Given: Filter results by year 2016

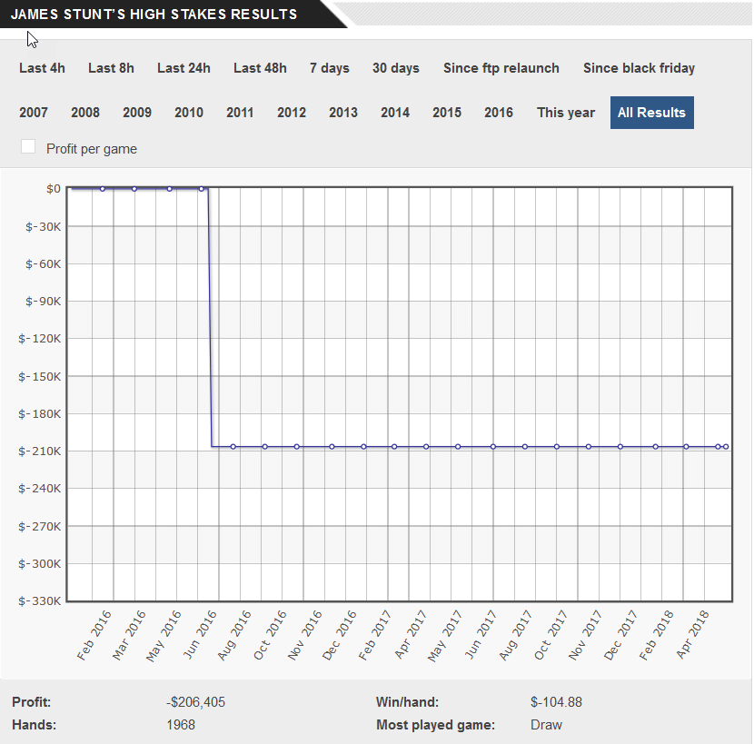Looking at the screenshot, I should click(x=499, y=113).
